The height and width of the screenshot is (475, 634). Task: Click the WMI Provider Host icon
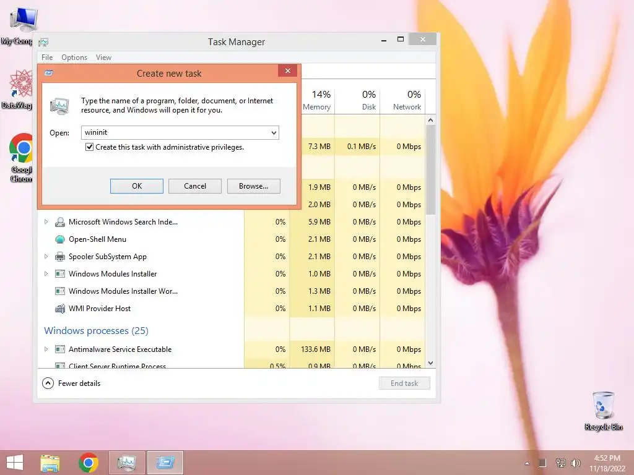(60, 309)
